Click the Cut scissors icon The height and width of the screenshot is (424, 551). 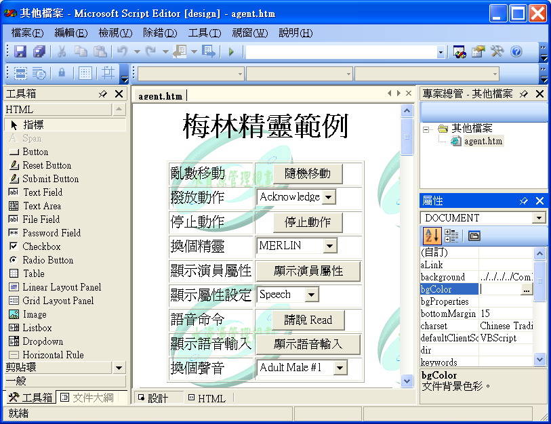(62, 51)
